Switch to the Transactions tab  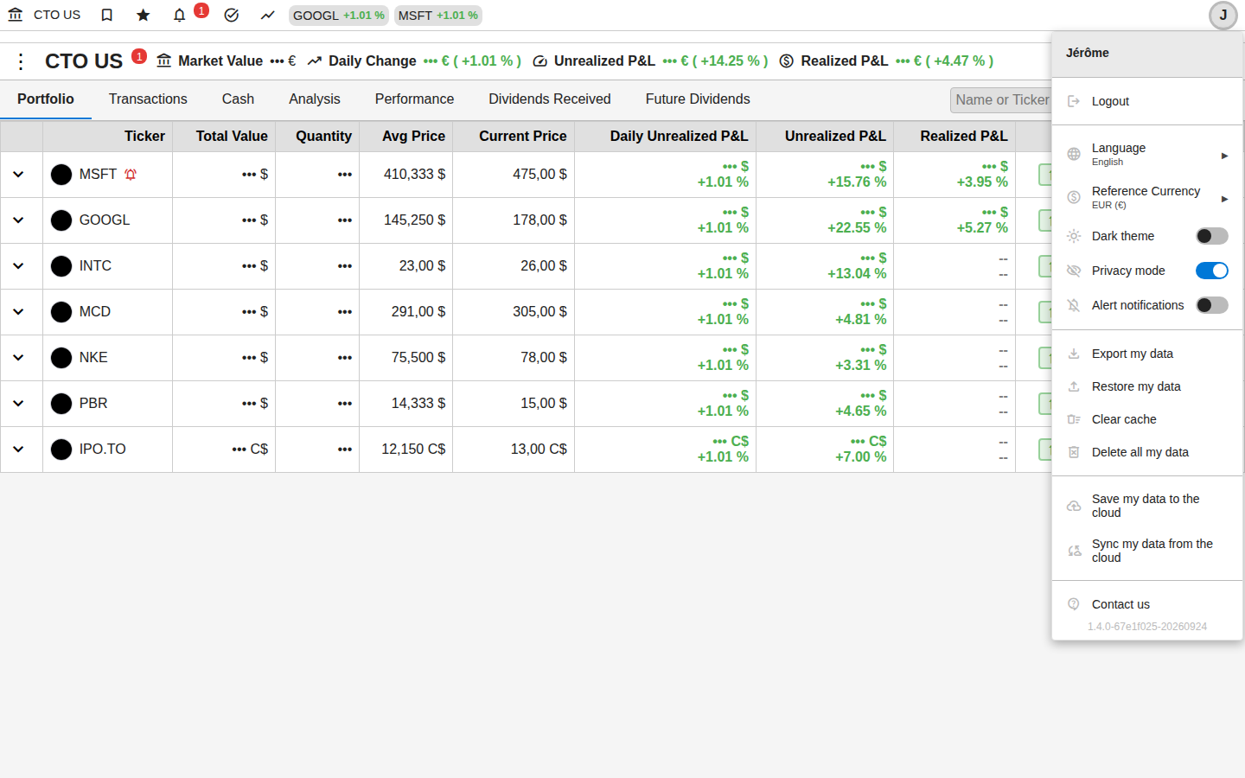click(148, 99)
